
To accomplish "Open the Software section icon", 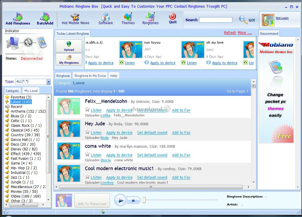I will (x=106, y=19).
